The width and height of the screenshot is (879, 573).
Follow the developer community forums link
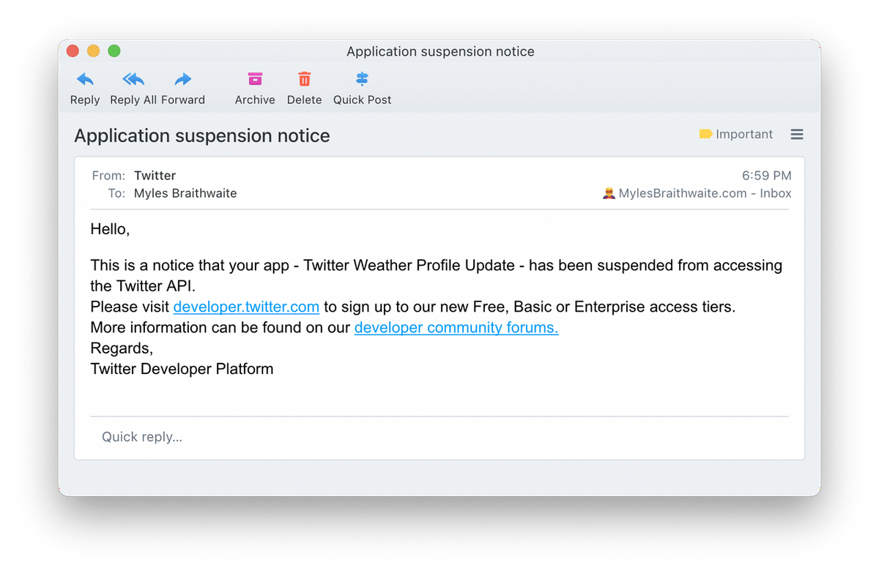point(456,328)
